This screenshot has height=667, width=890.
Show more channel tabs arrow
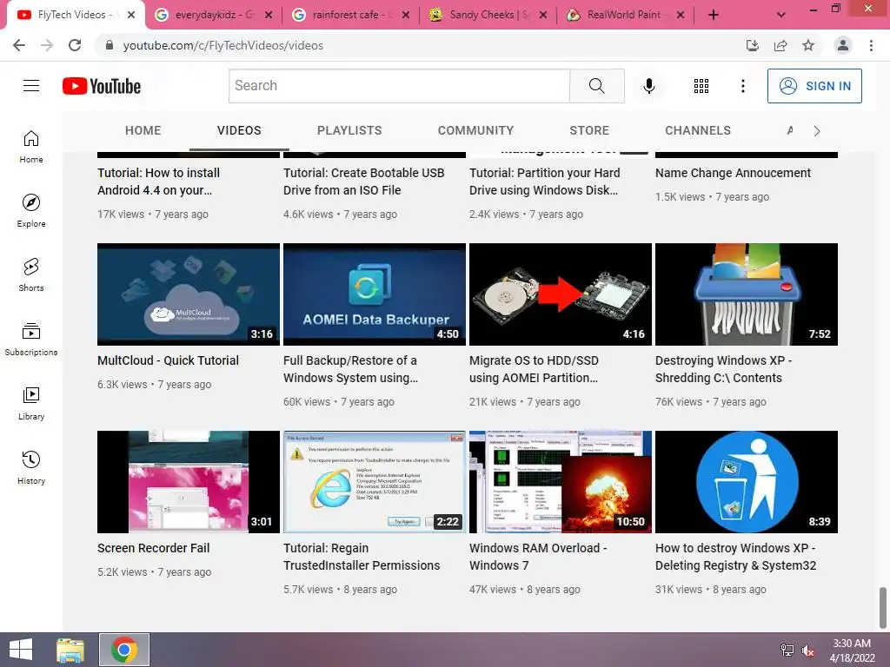point(817,131)
